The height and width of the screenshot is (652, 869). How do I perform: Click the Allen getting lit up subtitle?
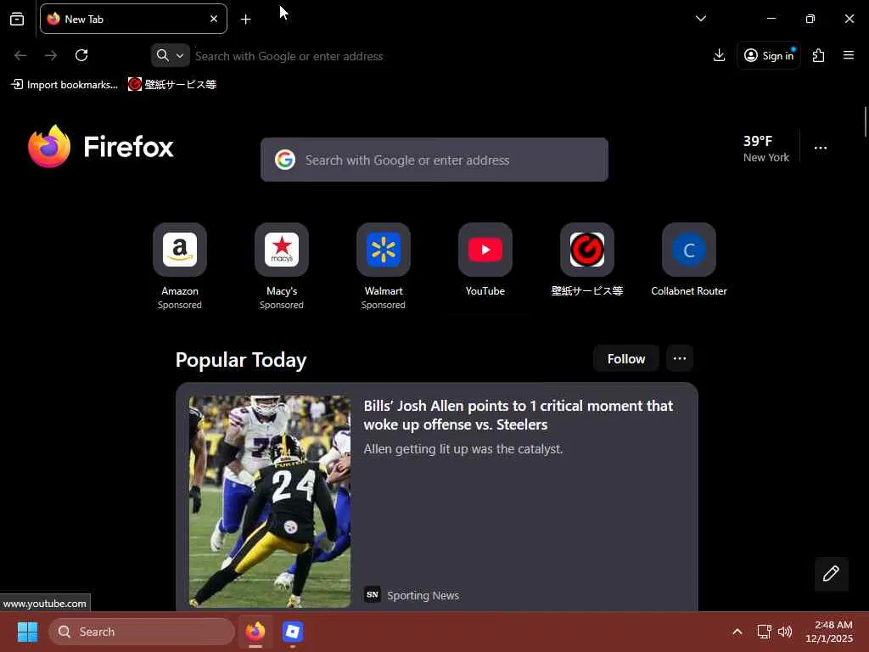(x=463, y=449)
